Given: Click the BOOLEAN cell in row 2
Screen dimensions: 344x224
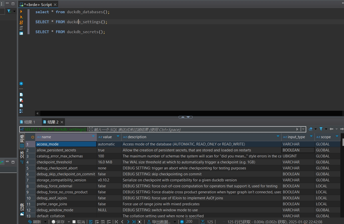Looking at the screenshot, I should click(298, 150).
